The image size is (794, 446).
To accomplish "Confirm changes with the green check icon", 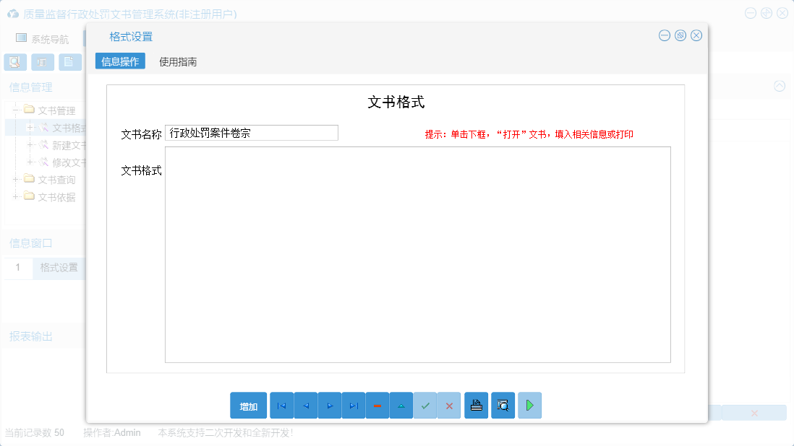I will pos(425,405).
